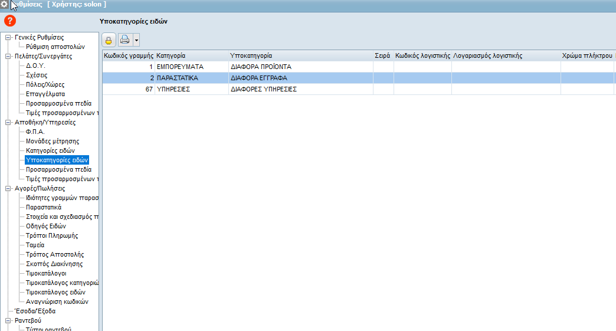Go to Μονάδες μέτρησης in the tree

pos(53,142)
